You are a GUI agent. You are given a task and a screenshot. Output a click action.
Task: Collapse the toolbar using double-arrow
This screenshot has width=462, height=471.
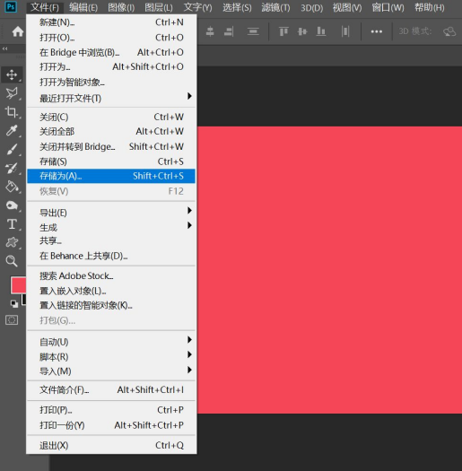[5, 48]
